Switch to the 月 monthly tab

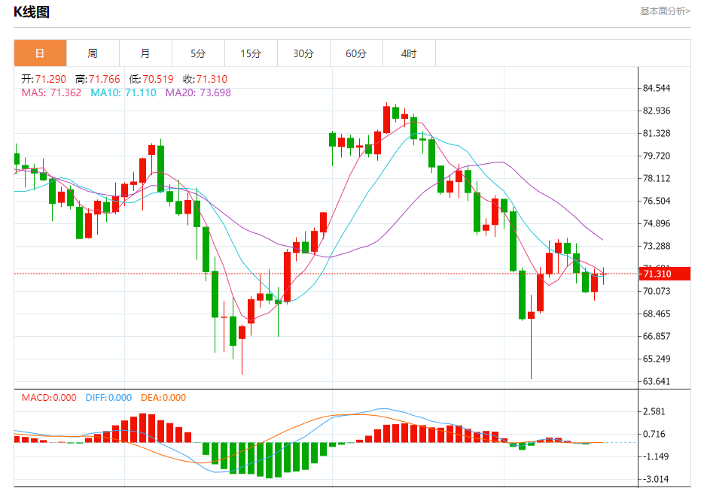[x=145, y=53]
